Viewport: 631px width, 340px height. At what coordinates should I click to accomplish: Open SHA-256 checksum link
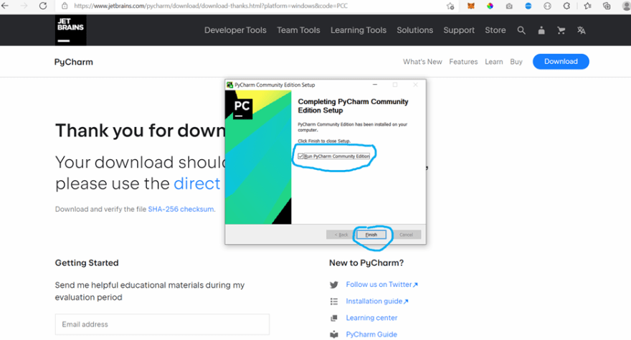click(x=181, y=209)
